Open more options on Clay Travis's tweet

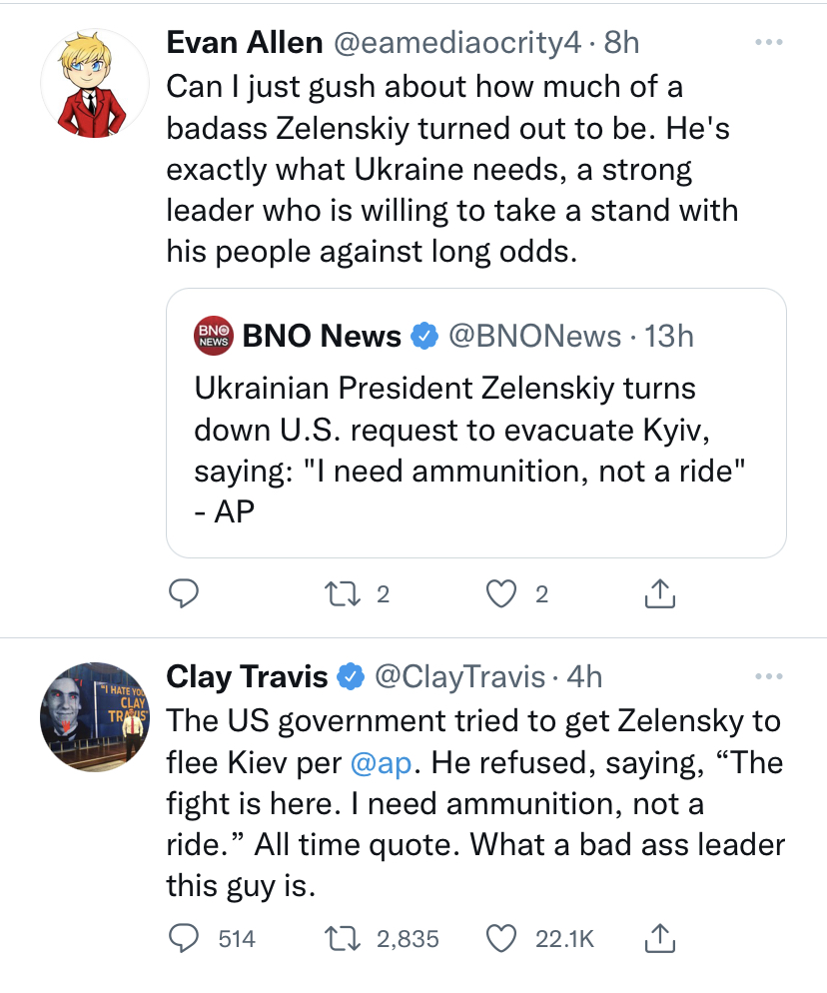[768, 677]
